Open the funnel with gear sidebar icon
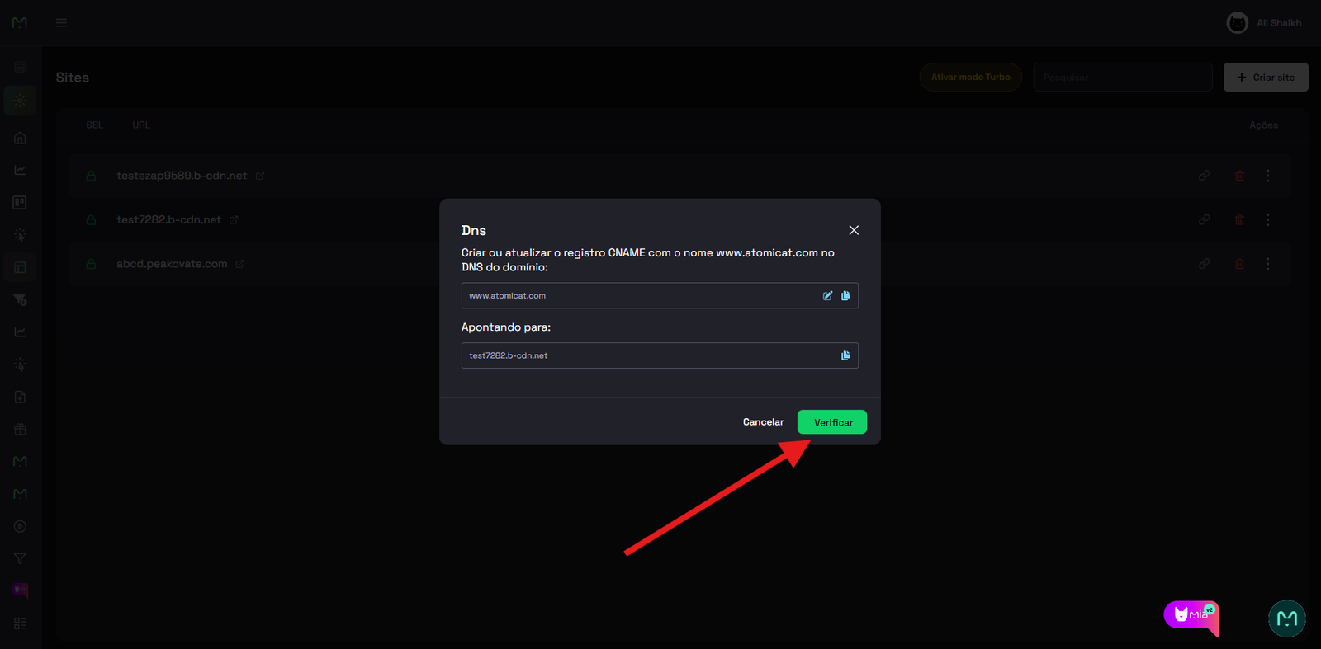 [20, 299]
